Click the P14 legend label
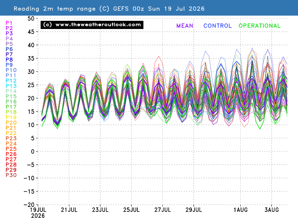 tap(11, 91)
